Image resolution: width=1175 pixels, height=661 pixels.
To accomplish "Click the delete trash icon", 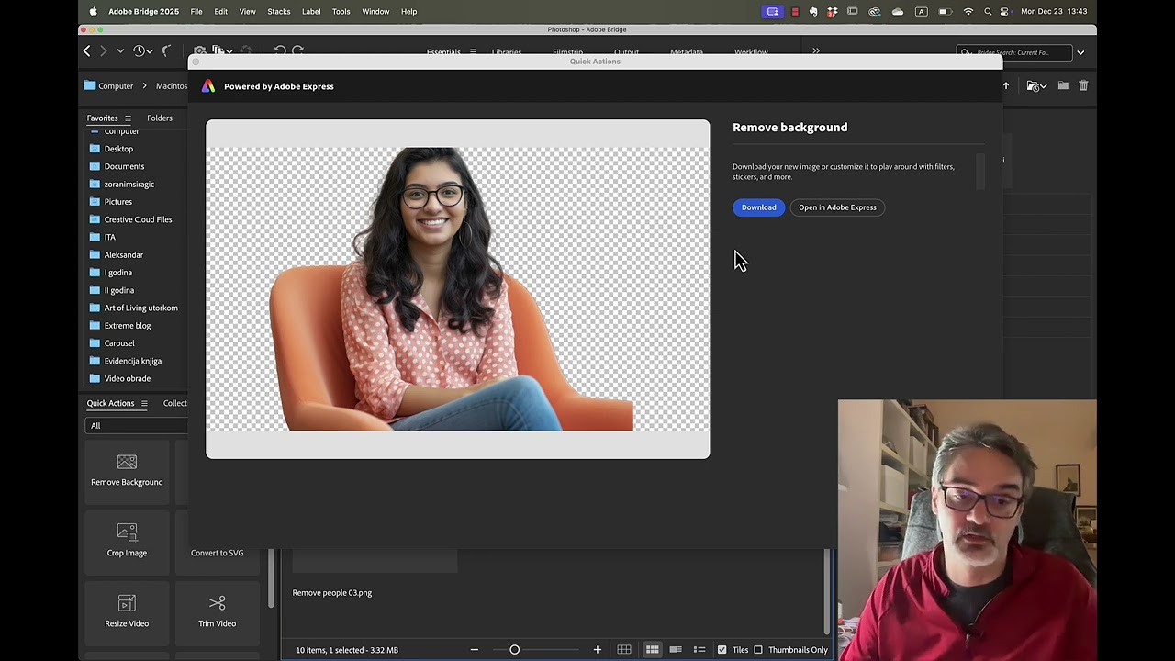I will click(x=1083, y=85).
